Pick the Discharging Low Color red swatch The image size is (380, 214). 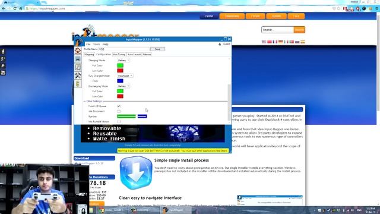point(120,96)
